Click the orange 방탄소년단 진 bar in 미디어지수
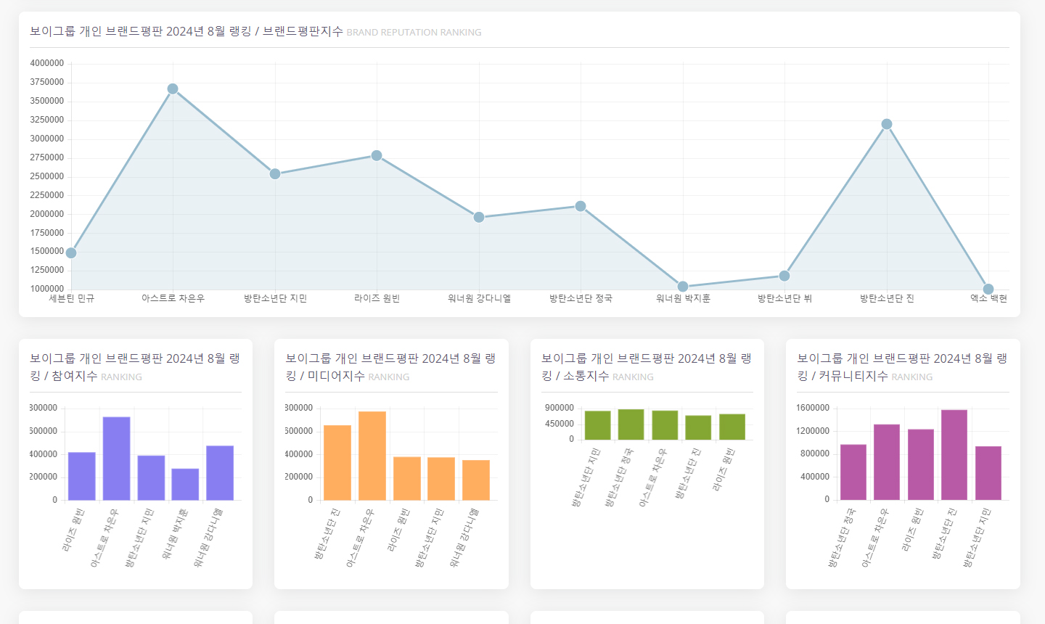The image size is (1045, 624). pyautogui.click(x=337, y=463)
